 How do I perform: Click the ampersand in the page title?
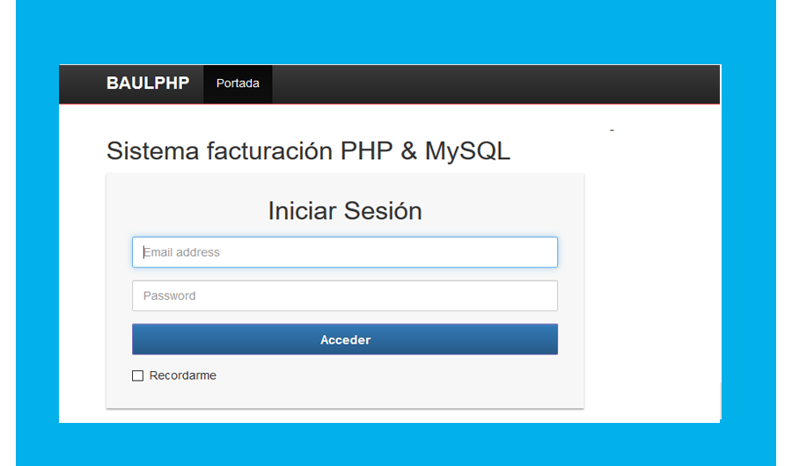tap(408, 151)
